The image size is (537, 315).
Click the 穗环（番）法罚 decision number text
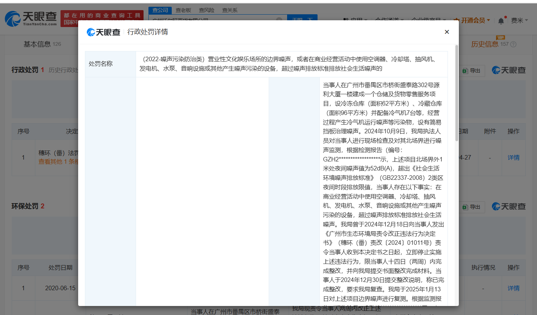(x=58, y=153)
